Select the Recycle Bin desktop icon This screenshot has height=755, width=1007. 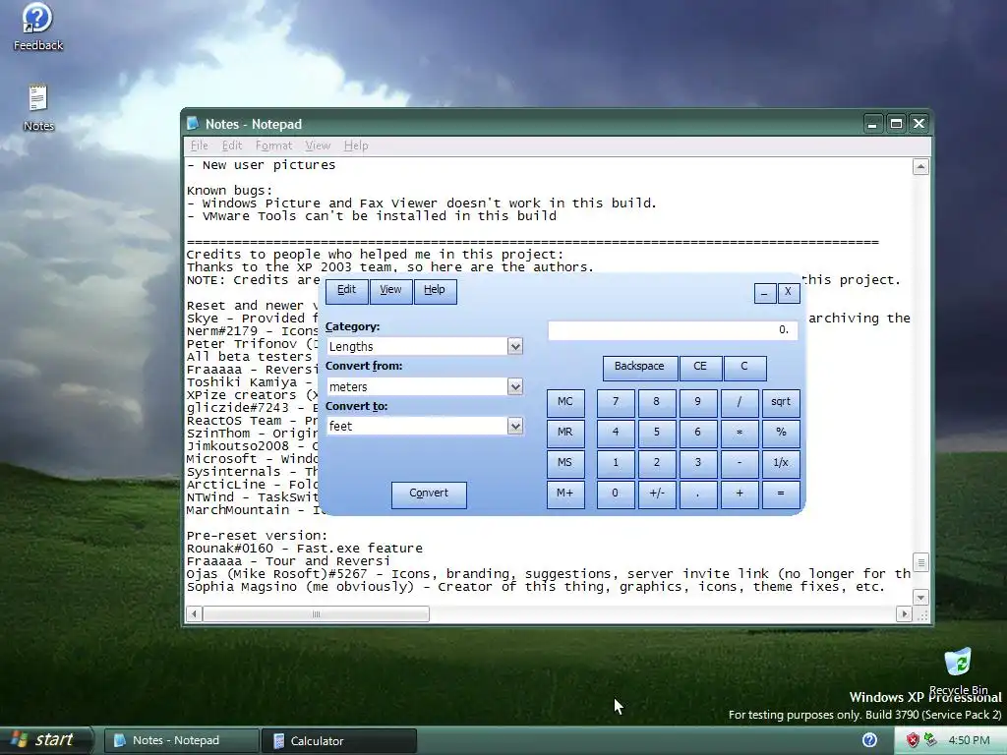[958, 670]
